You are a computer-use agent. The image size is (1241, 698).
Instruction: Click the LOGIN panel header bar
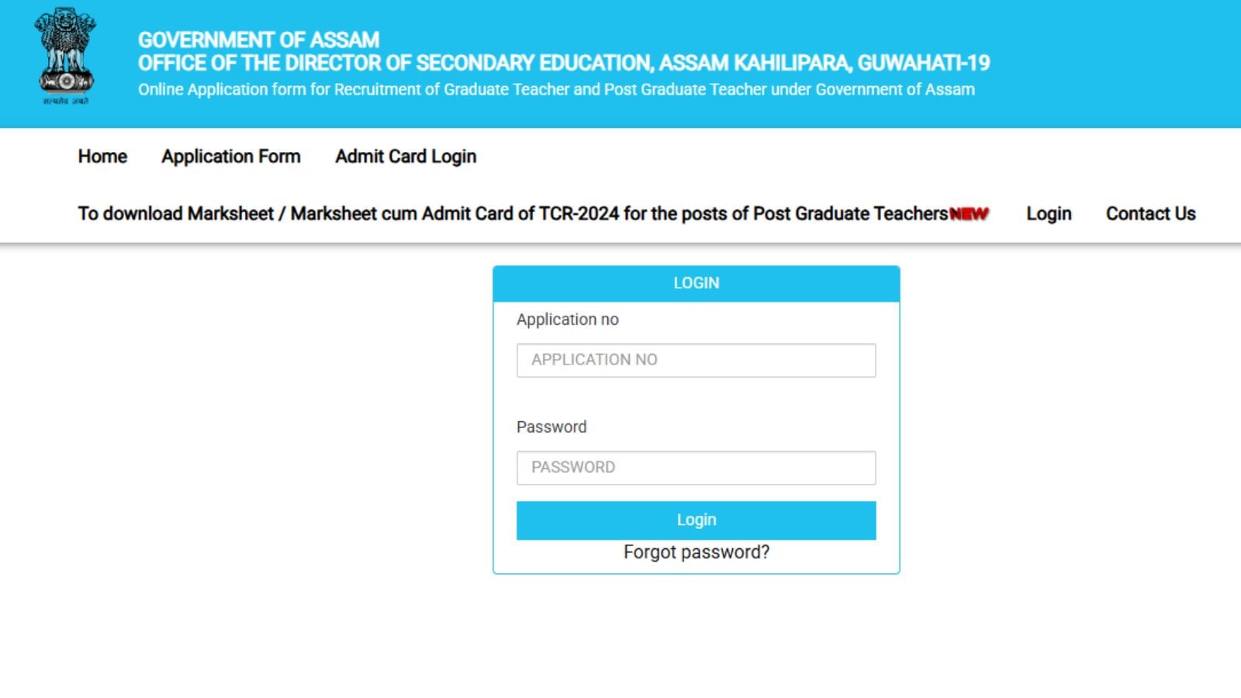pyautogui.click(x=696, y=283)
